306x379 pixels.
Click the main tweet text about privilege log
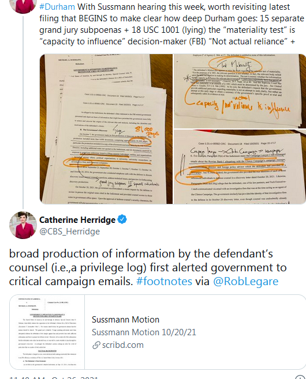(x=148, y=268)
